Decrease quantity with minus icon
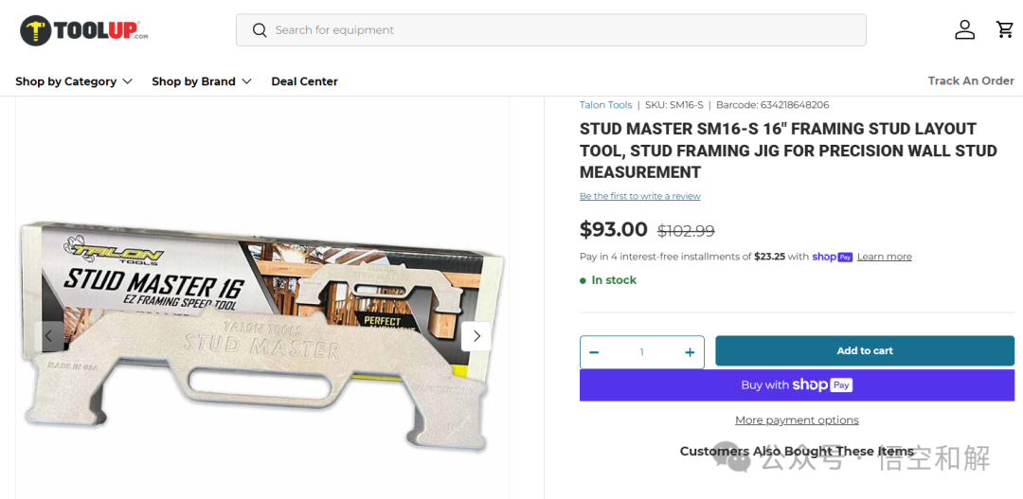This screenshot has height=499, width=1023. [594, 352]
